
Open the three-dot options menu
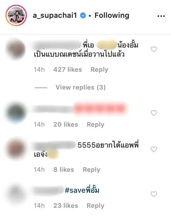click(161, 16)
